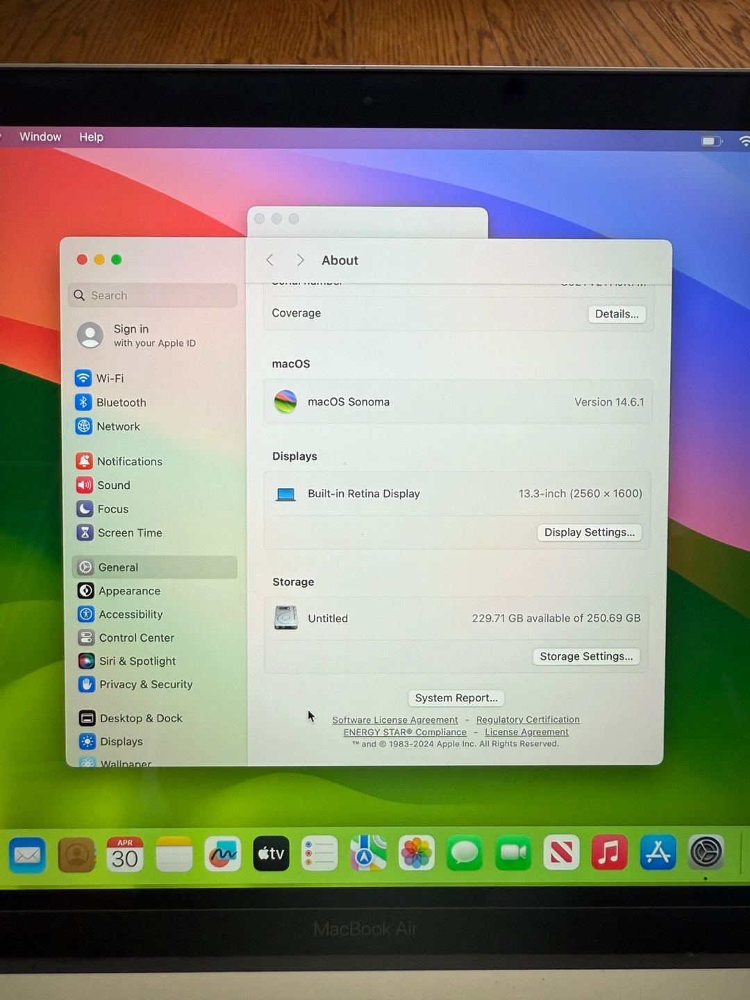750x1000 pixels.
Task: Open the Notes app in the Dock
Action: pyautogui.click(x=174, y=854)
